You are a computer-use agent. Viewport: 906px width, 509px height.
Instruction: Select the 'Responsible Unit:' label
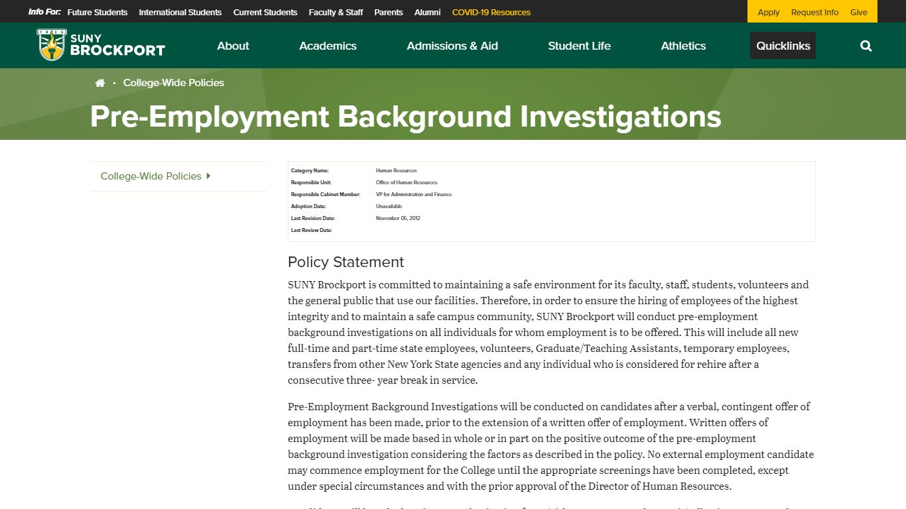click(x=311, y=182)
